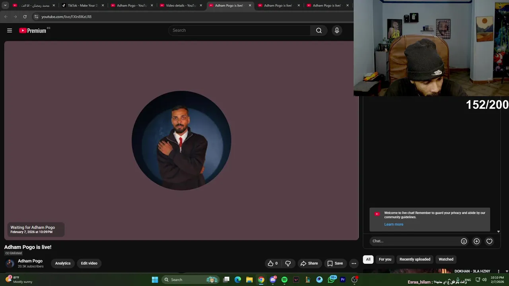Open Task View from taskbar
Viewport: 509px width, 286px height.
[226, 280]
